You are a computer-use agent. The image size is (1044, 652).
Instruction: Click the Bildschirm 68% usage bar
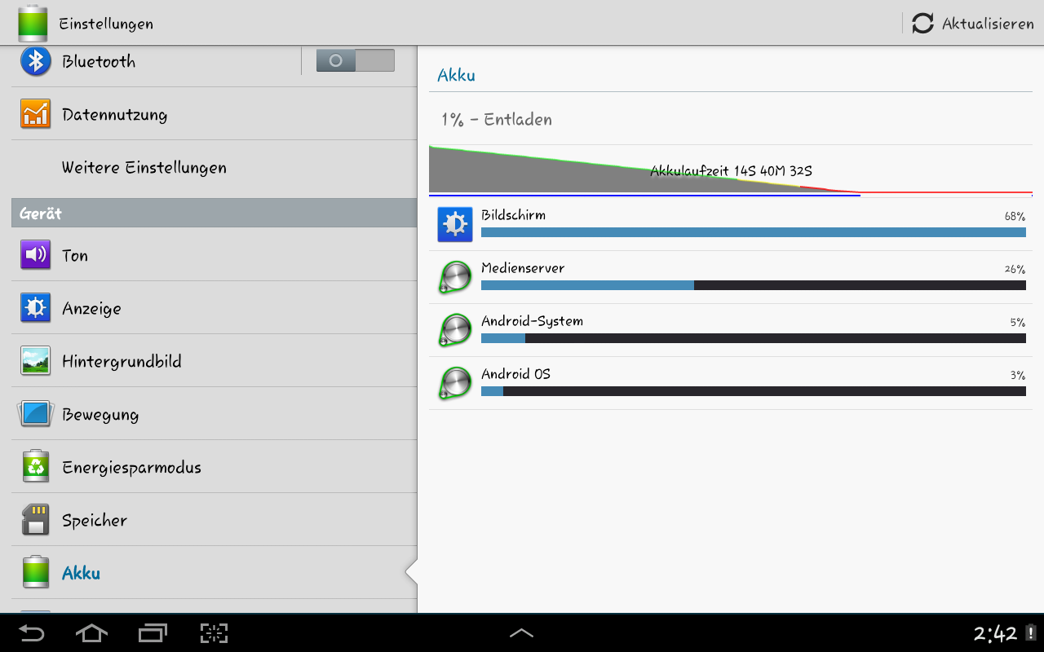point(753,232)
